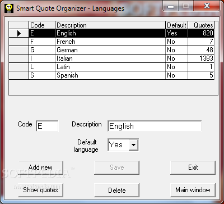
Task: Click quote count 5 in Spanish row
Action: click(201, 75)
